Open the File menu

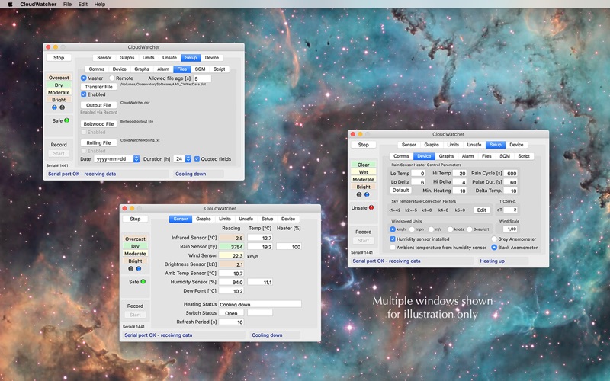pyautogui.click(x=67, y=4)
